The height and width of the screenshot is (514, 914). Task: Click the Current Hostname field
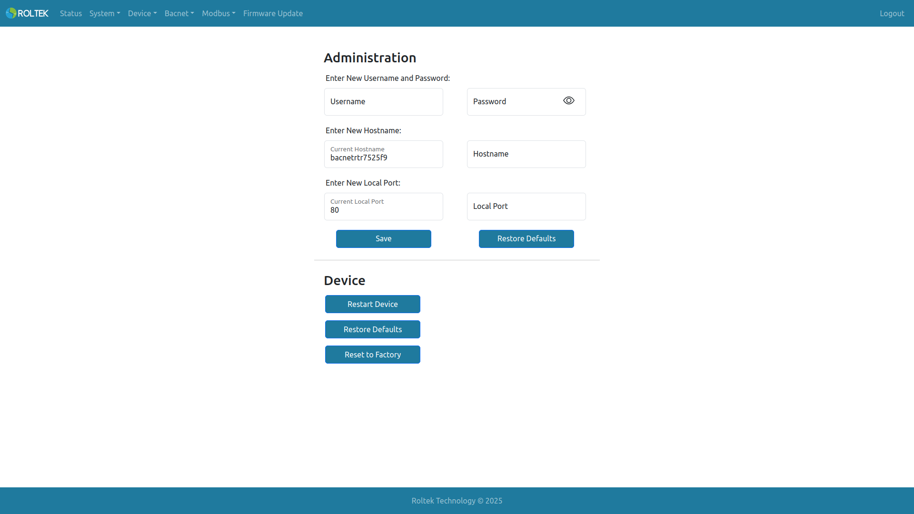pos(384,154)
